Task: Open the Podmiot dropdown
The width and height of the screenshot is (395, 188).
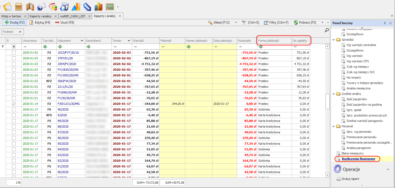Action: point(12,32)
